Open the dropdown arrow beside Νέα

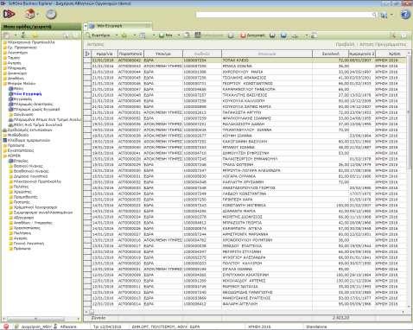tap(179, 35)
